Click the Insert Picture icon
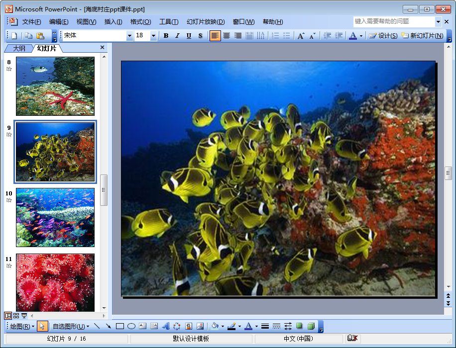 click(x=200, y=326)
